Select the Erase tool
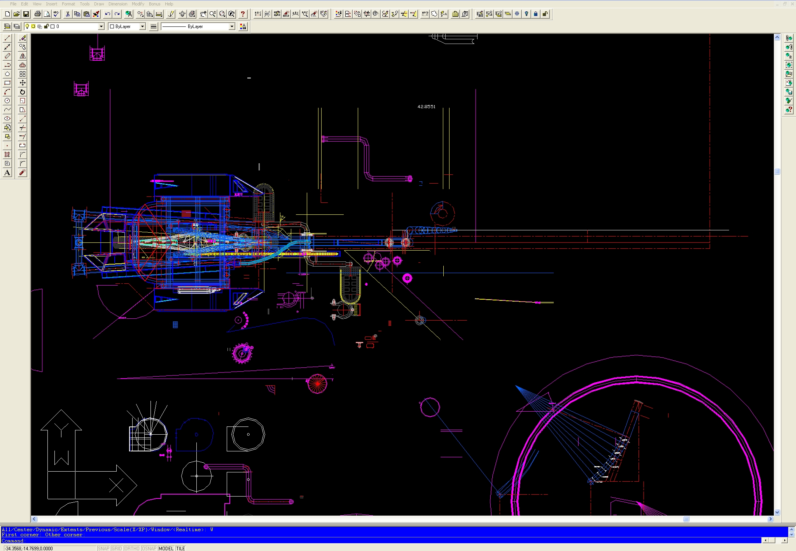This screenshot has width=796, height=551. [x=23, y=38]
